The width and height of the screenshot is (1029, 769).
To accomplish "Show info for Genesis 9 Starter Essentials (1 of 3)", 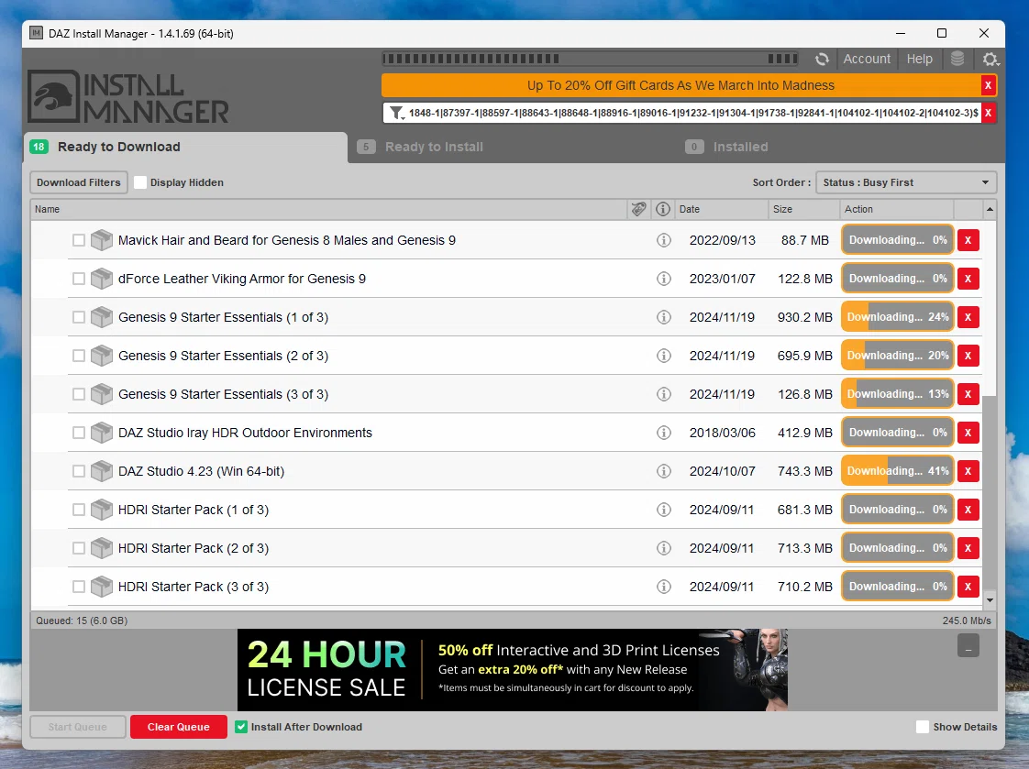I will point(663,317).
